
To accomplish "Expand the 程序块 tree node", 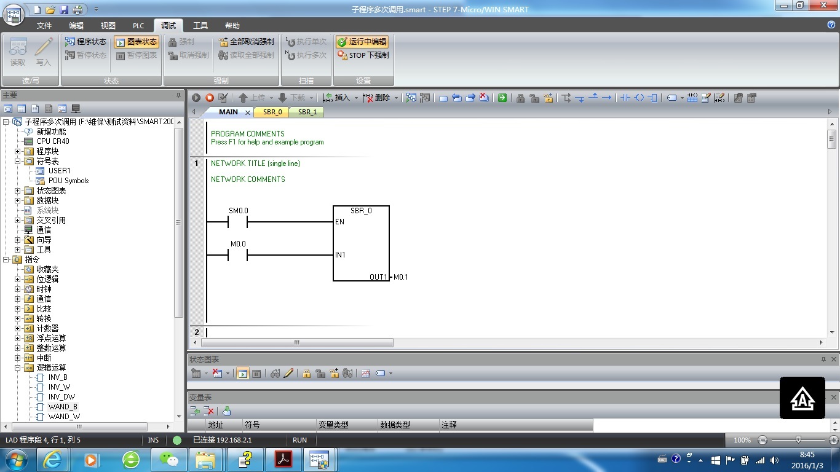I will pos(18,151).
